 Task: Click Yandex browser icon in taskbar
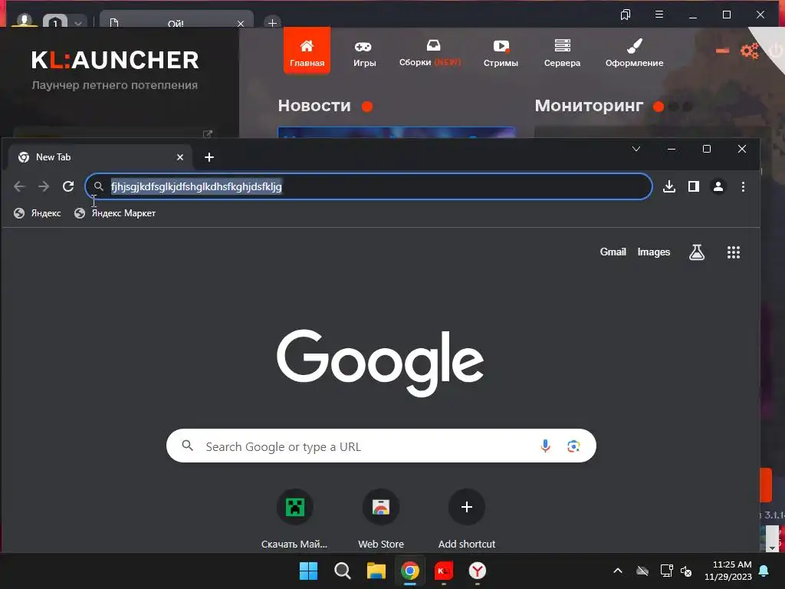(x=478, y=571)
